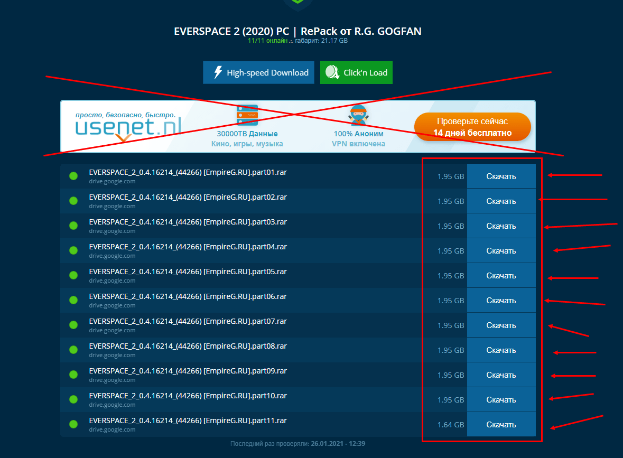Viewport: 623px width, 458px height.
Task: Hit the Скачать button for part11.rar
Action: point(501,425)
